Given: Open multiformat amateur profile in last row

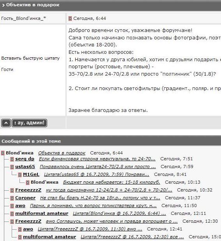Looking at the screenshot, I should point(50,237).
